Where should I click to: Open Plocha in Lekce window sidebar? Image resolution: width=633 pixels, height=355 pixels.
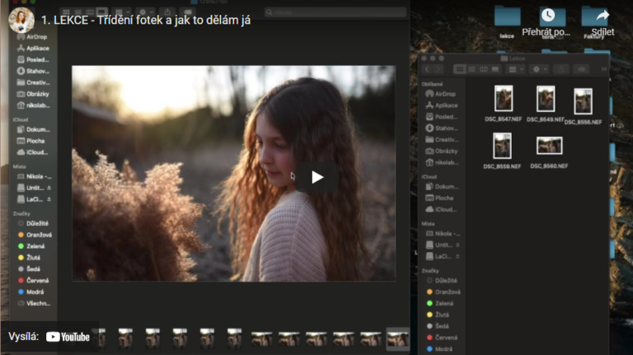[x=439, y=198]
